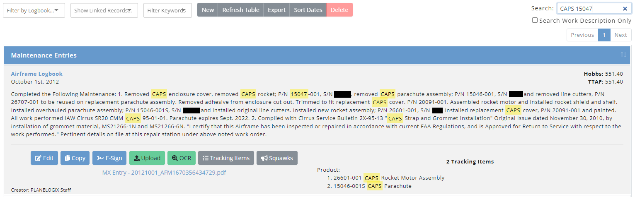Click the New entry button
The image size is (635, 197).
[208, 10]
